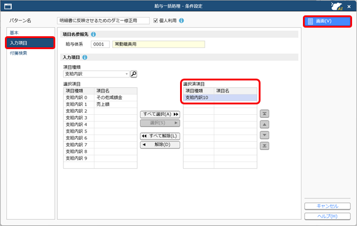Viewport: 357px width, 226px height.
Task: Switch to the 付箋検索 tab
Action: (18, 53)
